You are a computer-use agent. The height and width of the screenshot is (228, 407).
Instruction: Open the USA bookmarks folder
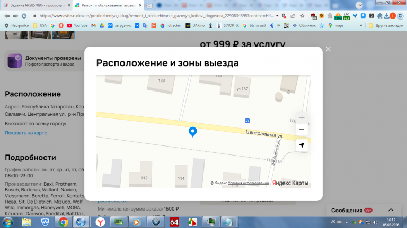(x=40, y=25)
